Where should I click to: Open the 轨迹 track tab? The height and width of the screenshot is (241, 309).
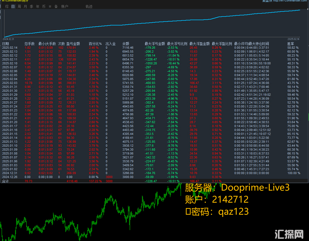[x=89, y=6]
